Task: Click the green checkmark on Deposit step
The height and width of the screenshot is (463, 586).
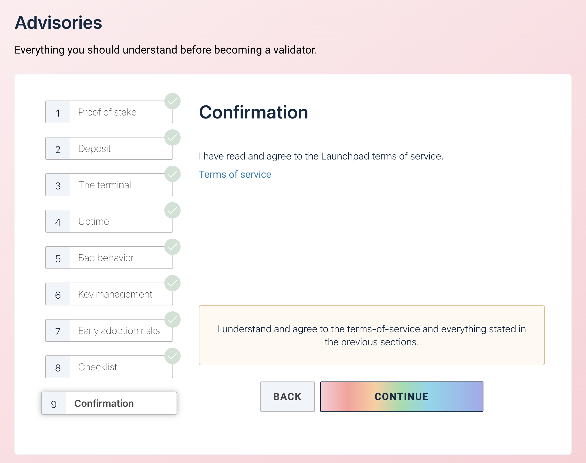Action: click(x=172, y=137)
